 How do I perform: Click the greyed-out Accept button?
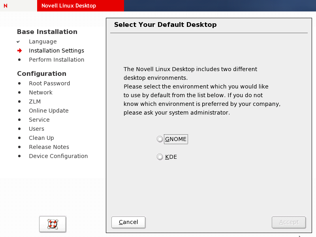289,222
